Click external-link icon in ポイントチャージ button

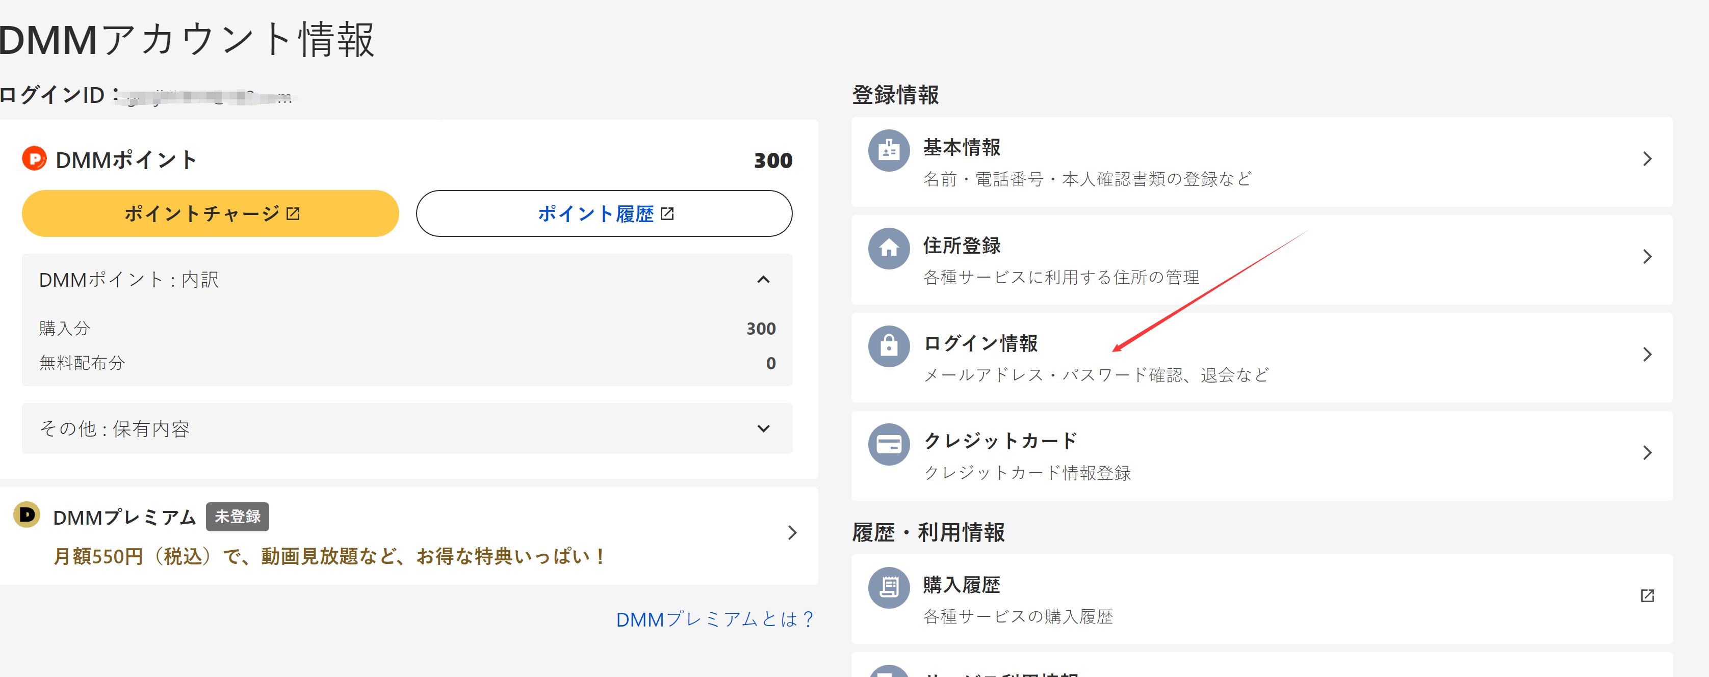tap(293, 213)
